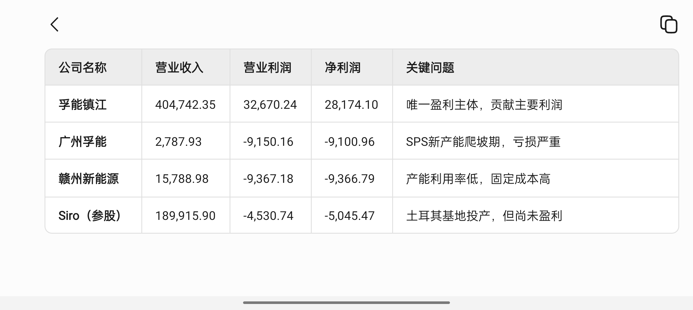Select the 公司名称 column header
This screenshot has height=310, width=693.
coord(83,67)
